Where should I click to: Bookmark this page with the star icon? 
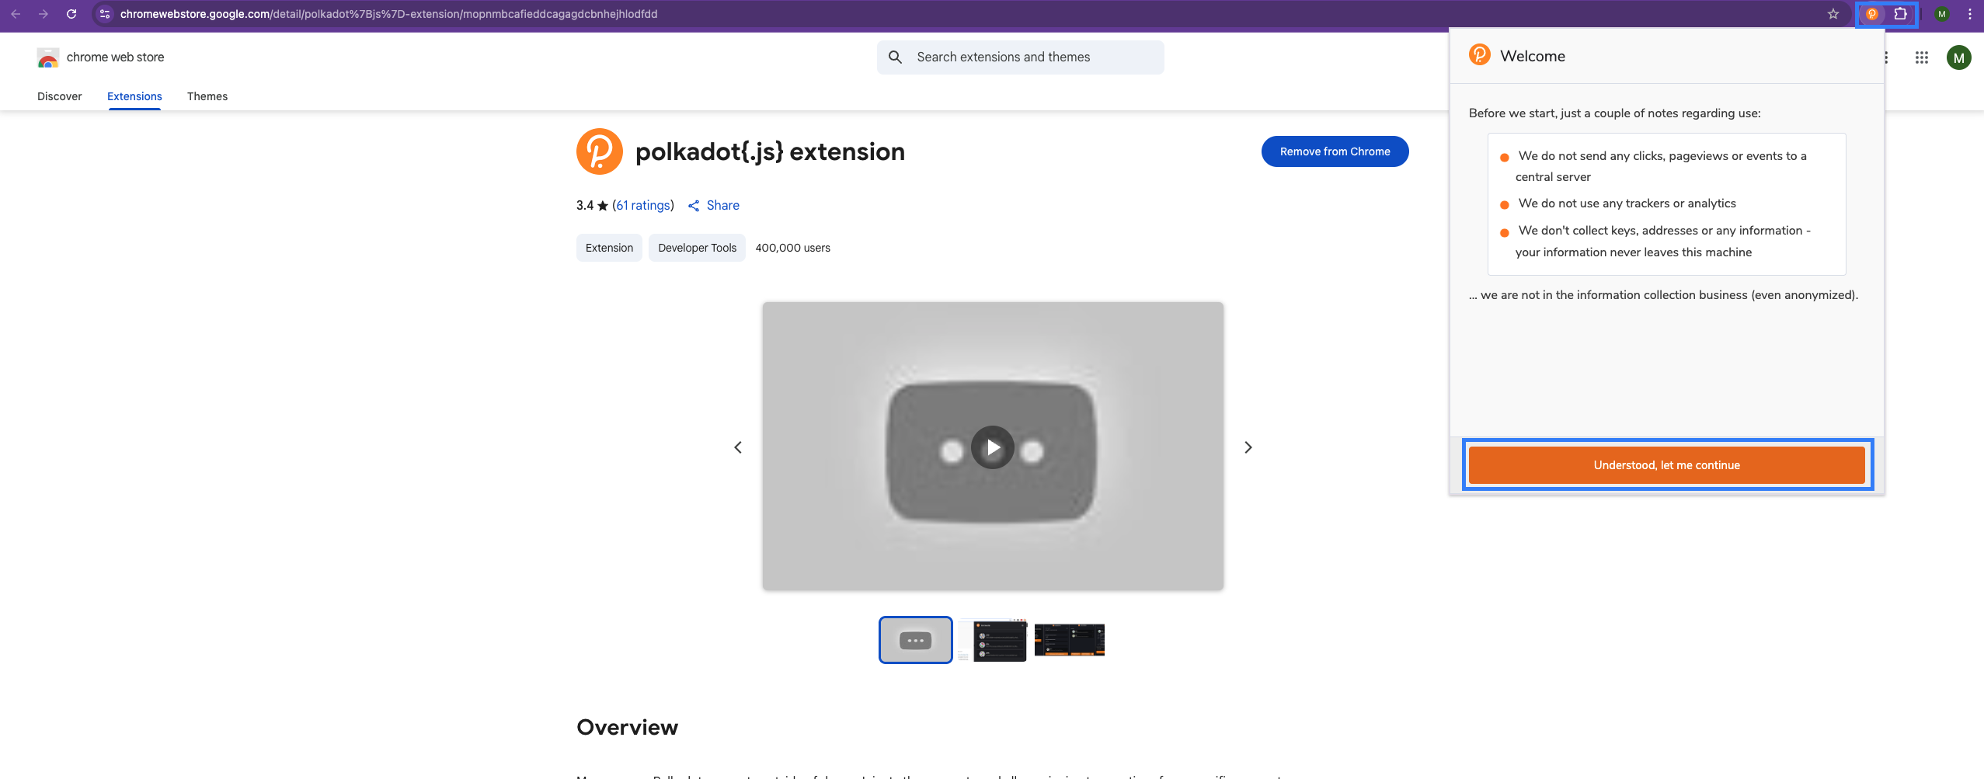[1833, 14]
